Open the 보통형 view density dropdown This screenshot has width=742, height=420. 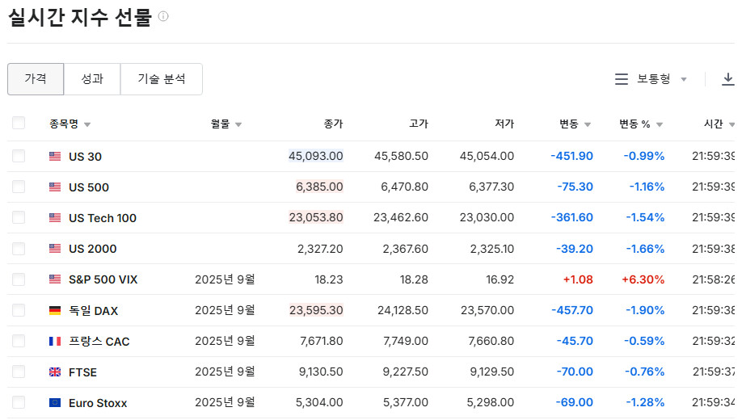(x=661, y=79)
